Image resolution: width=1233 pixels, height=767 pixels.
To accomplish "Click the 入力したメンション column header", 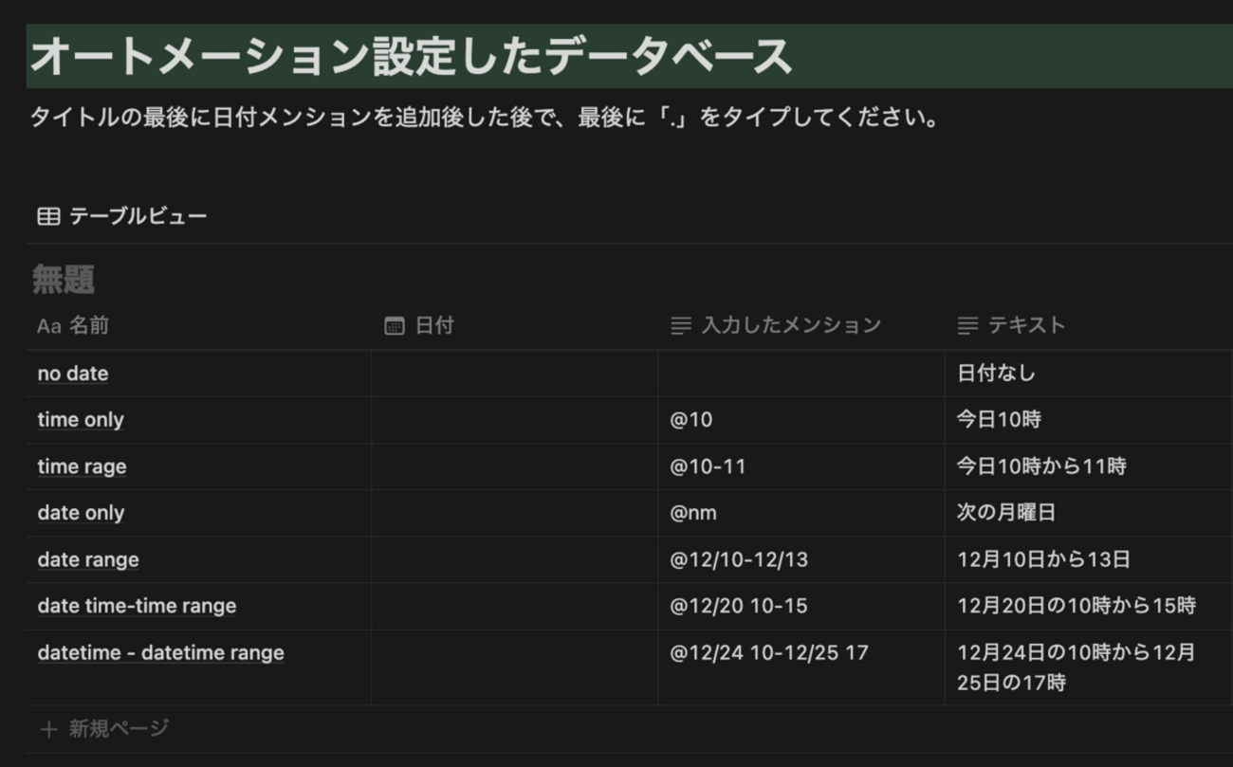I will tap(801, 326).
